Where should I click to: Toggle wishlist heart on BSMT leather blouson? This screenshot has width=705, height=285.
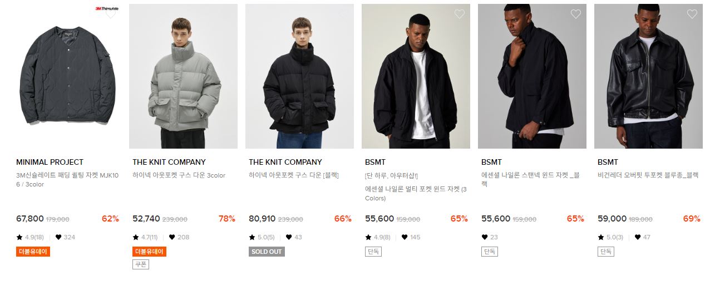tap(692, 14)
